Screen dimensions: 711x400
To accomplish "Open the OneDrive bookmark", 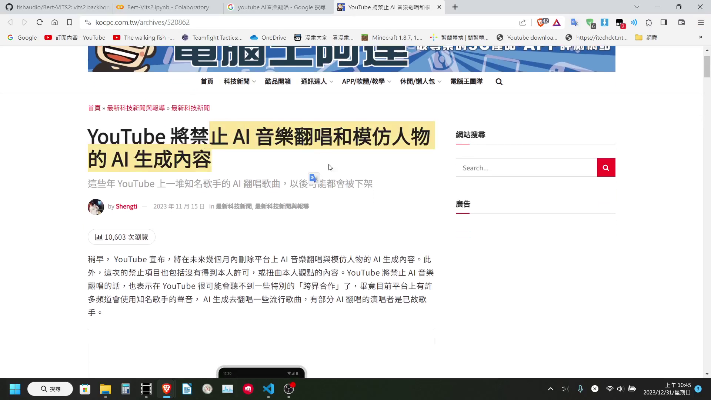I will tap(268, 37).
